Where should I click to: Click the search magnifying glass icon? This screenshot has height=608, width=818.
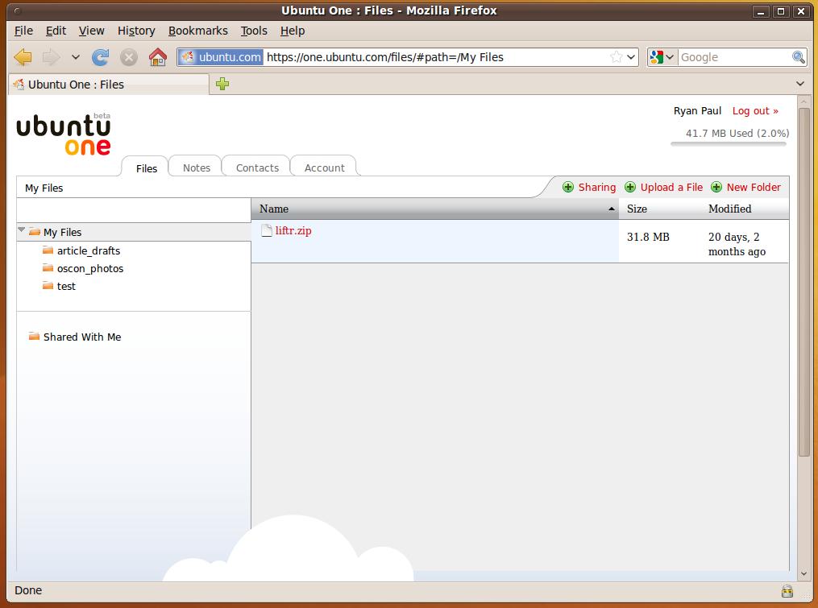(x=798, y=57)
